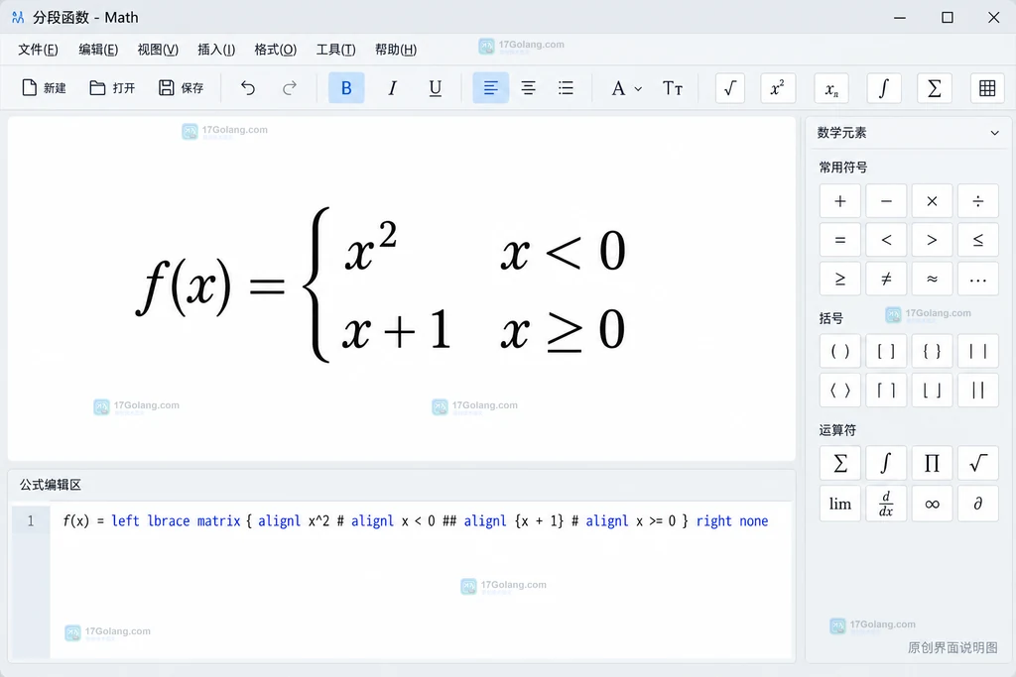Select left text alignment

point(490,88)
